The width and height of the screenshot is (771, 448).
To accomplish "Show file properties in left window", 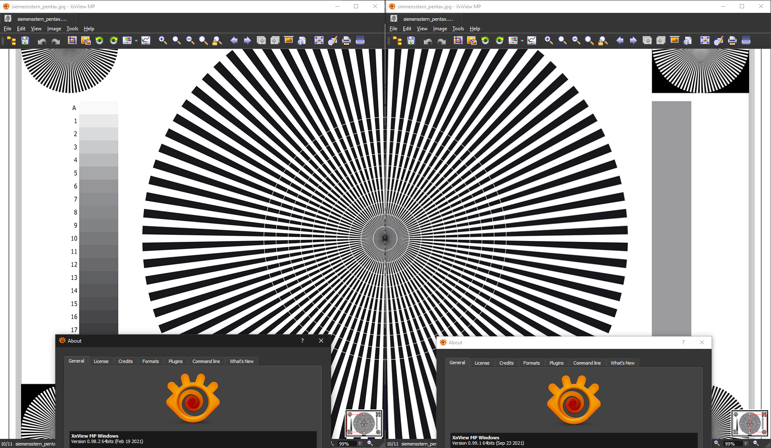I will 302,40.
